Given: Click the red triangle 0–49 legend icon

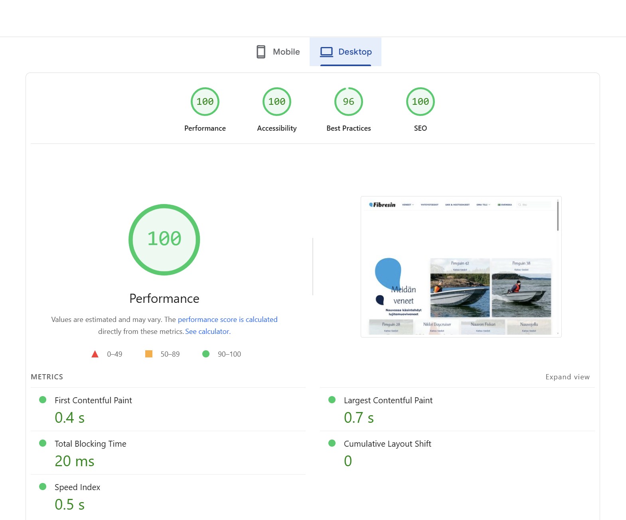Looking at the screenshot, I should click(95, 354).
